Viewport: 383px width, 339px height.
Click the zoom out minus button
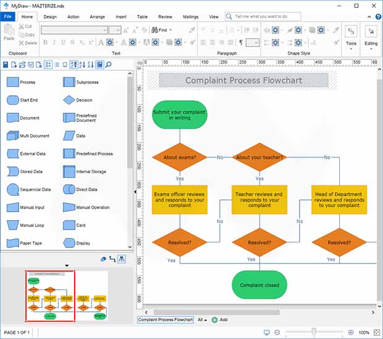(x=277, y=332)
